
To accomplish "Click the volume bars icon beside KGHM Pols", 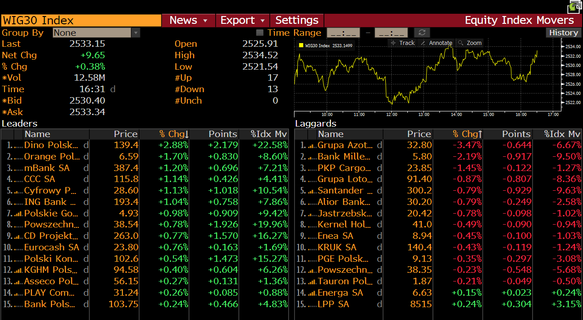I will point(18,270).
